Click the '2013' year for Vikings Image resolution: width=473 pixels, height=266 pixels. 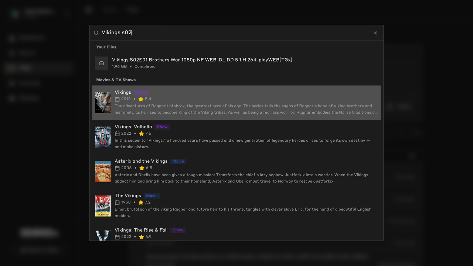point(126,99)
